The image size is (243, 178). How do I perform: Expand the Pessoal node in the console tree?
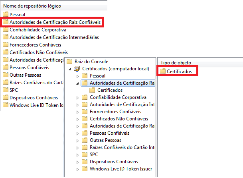pyautogui.click(x=77, y=76)
